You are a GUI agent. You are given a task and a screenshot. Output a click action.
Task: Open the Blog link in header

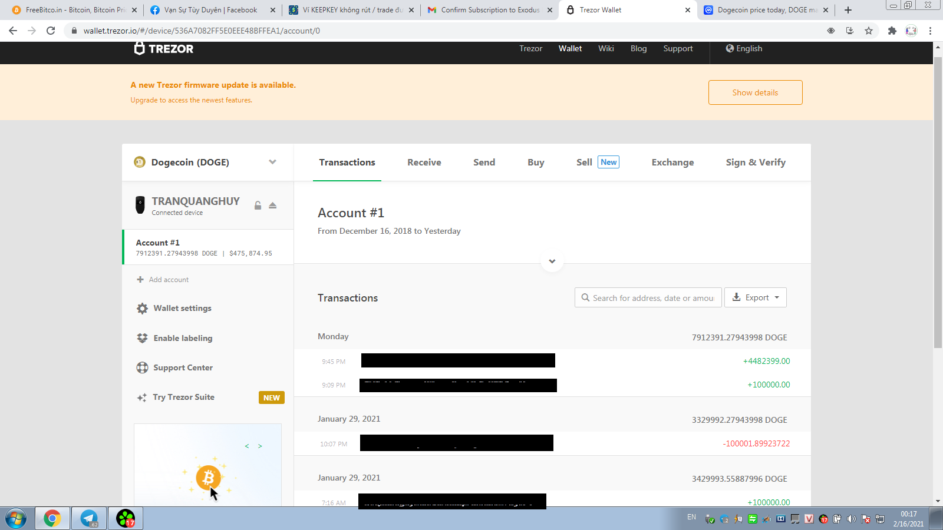click(x=638, y=49)
